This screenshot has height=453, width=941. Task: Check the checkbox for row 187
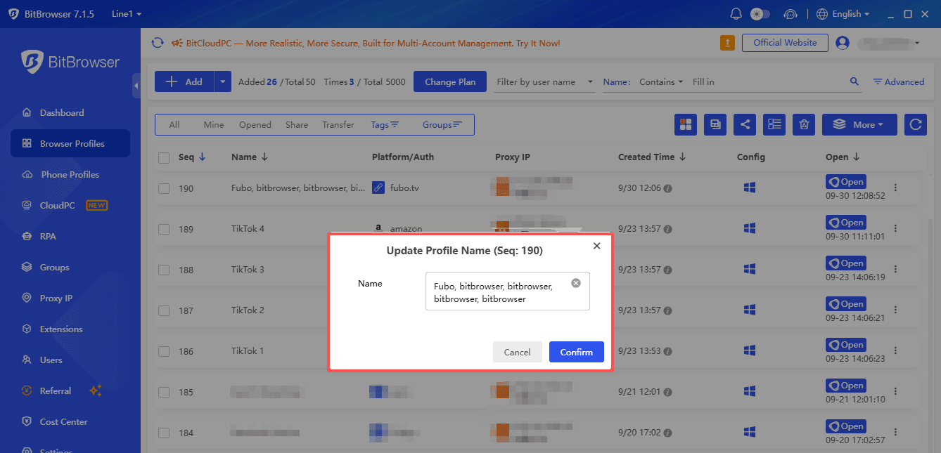(164, 310)
